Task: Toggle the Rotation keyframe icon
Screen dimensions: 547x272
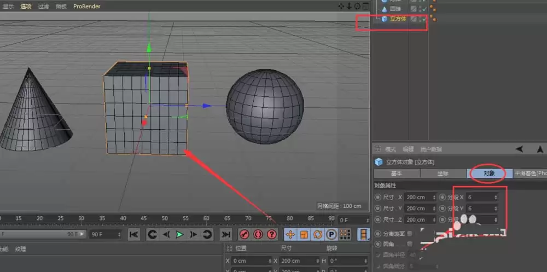Action: click(x=317, y=234)
